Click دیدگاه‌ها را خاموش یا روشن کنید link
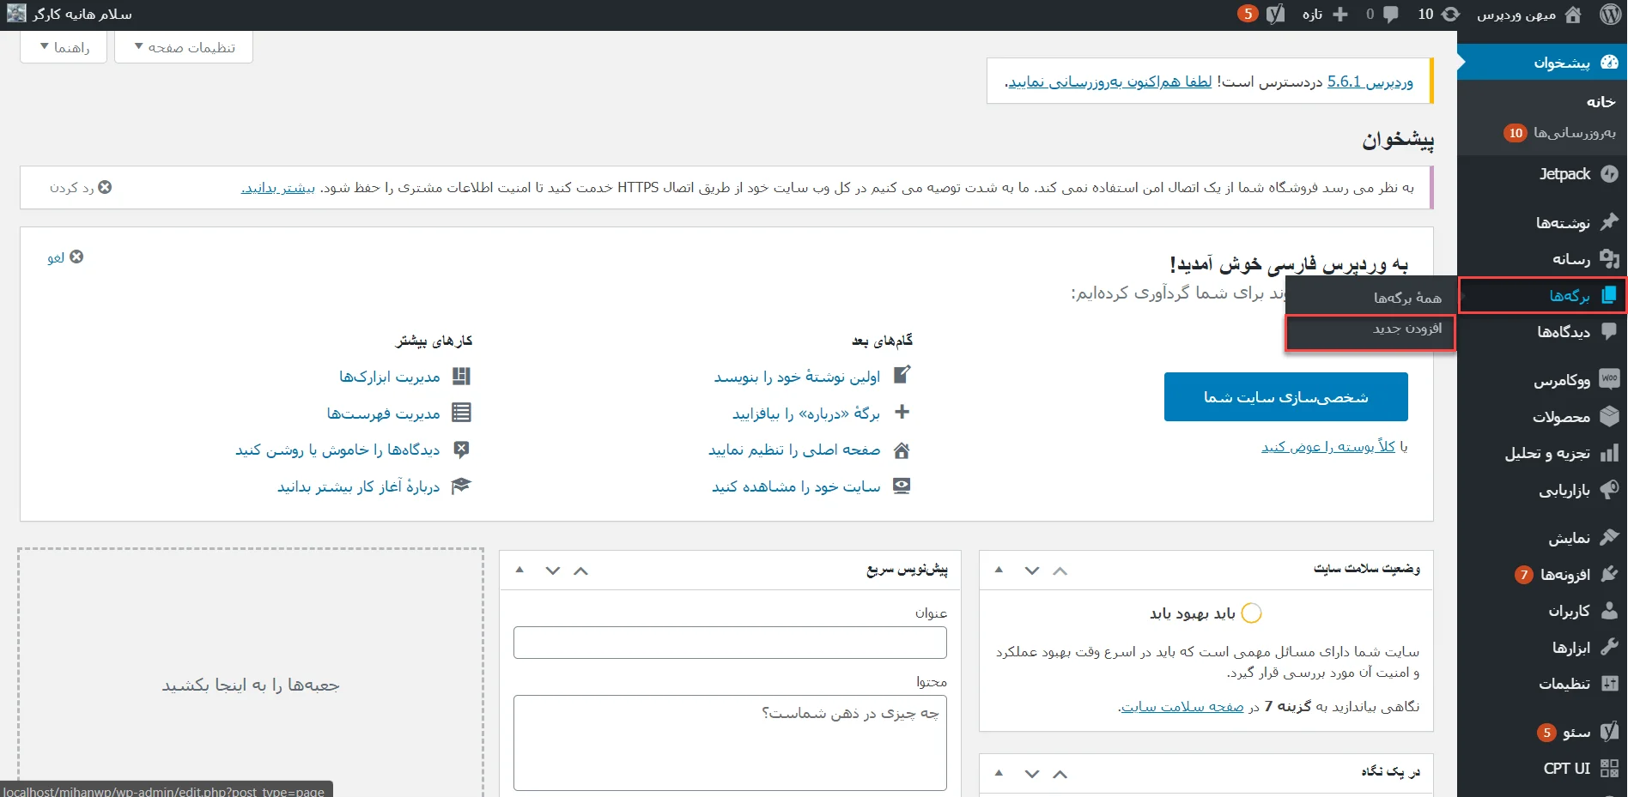 point(337,450)
